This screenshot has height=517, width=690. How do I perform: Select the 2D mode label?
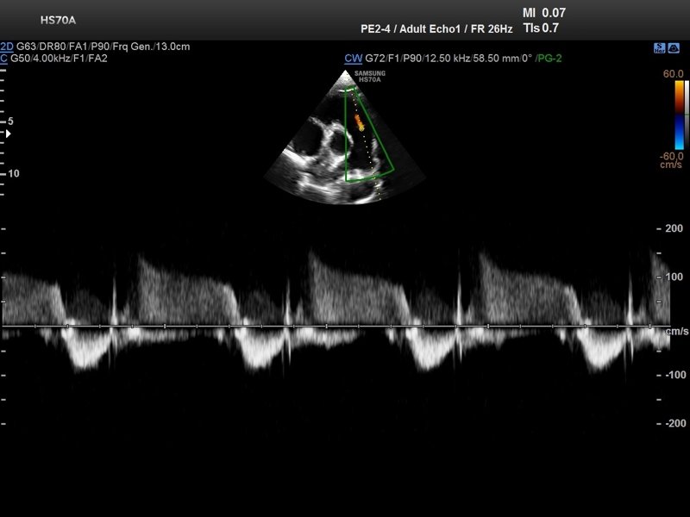click(x=8, y=47)
